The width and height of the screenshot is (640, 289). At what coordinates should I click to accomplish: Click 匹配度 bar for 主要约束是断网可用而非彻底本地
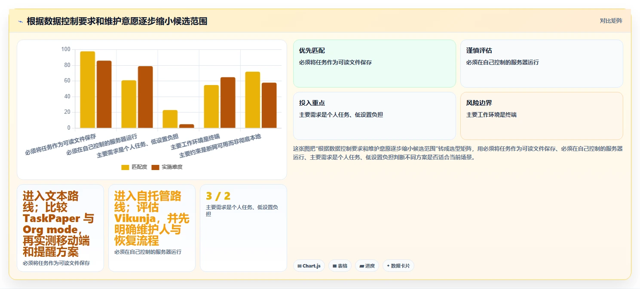[253, 100]
